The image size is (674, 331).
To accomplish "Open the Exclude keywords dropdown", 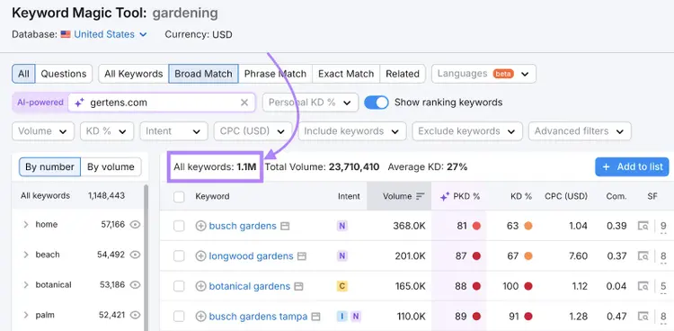I will tap(467, 131).
